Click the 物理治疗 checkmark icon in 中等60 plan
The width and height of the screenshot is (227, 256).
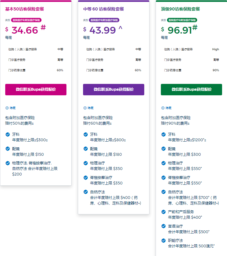[86, 163]
